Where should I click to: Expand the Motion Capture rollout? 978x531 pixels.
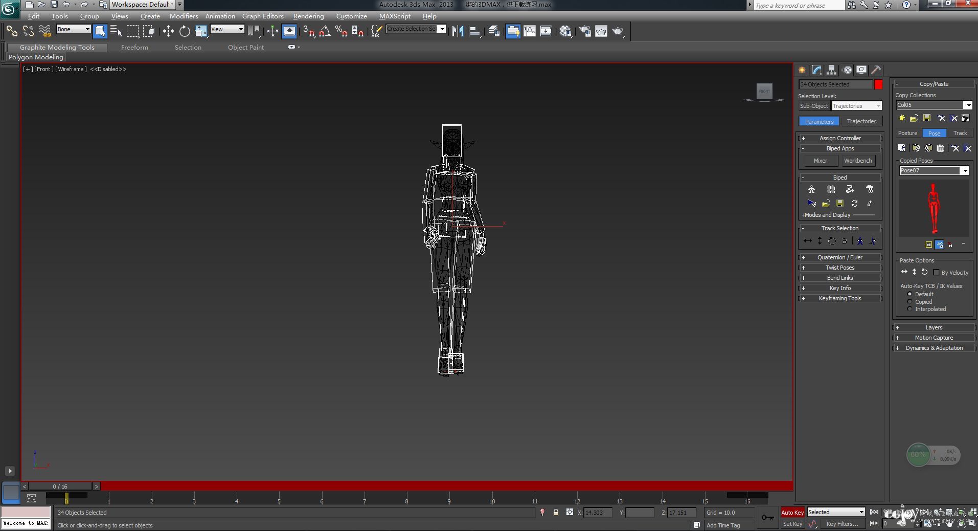pyautogui.click(x=934, y=338)
